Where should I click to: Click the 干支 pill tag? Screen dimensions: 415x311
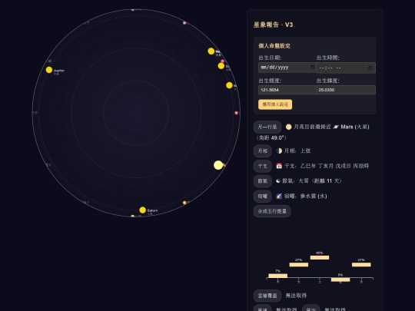coord(263,166)
